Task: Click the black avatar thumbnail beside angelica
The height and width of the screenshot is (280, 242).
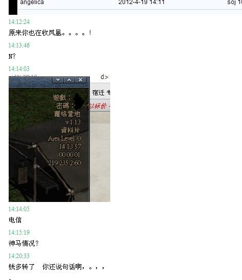Action: [x=13, y=7]
